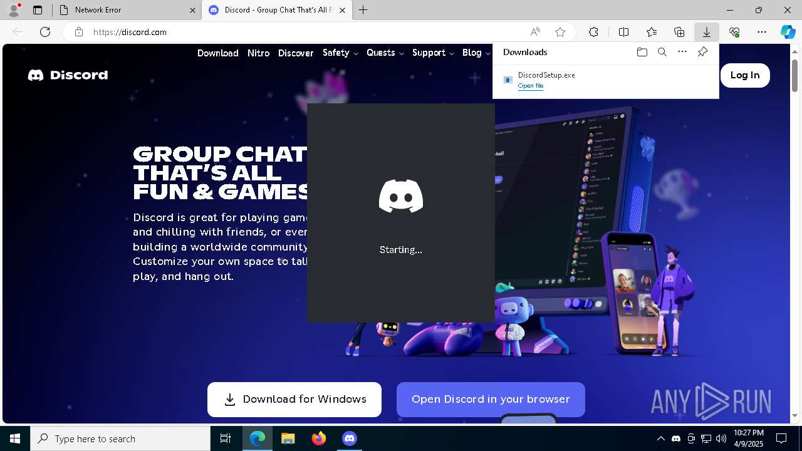Click Discord icon on taskbar
Viewport: 802px width, 451px height.
pos(350,438)
